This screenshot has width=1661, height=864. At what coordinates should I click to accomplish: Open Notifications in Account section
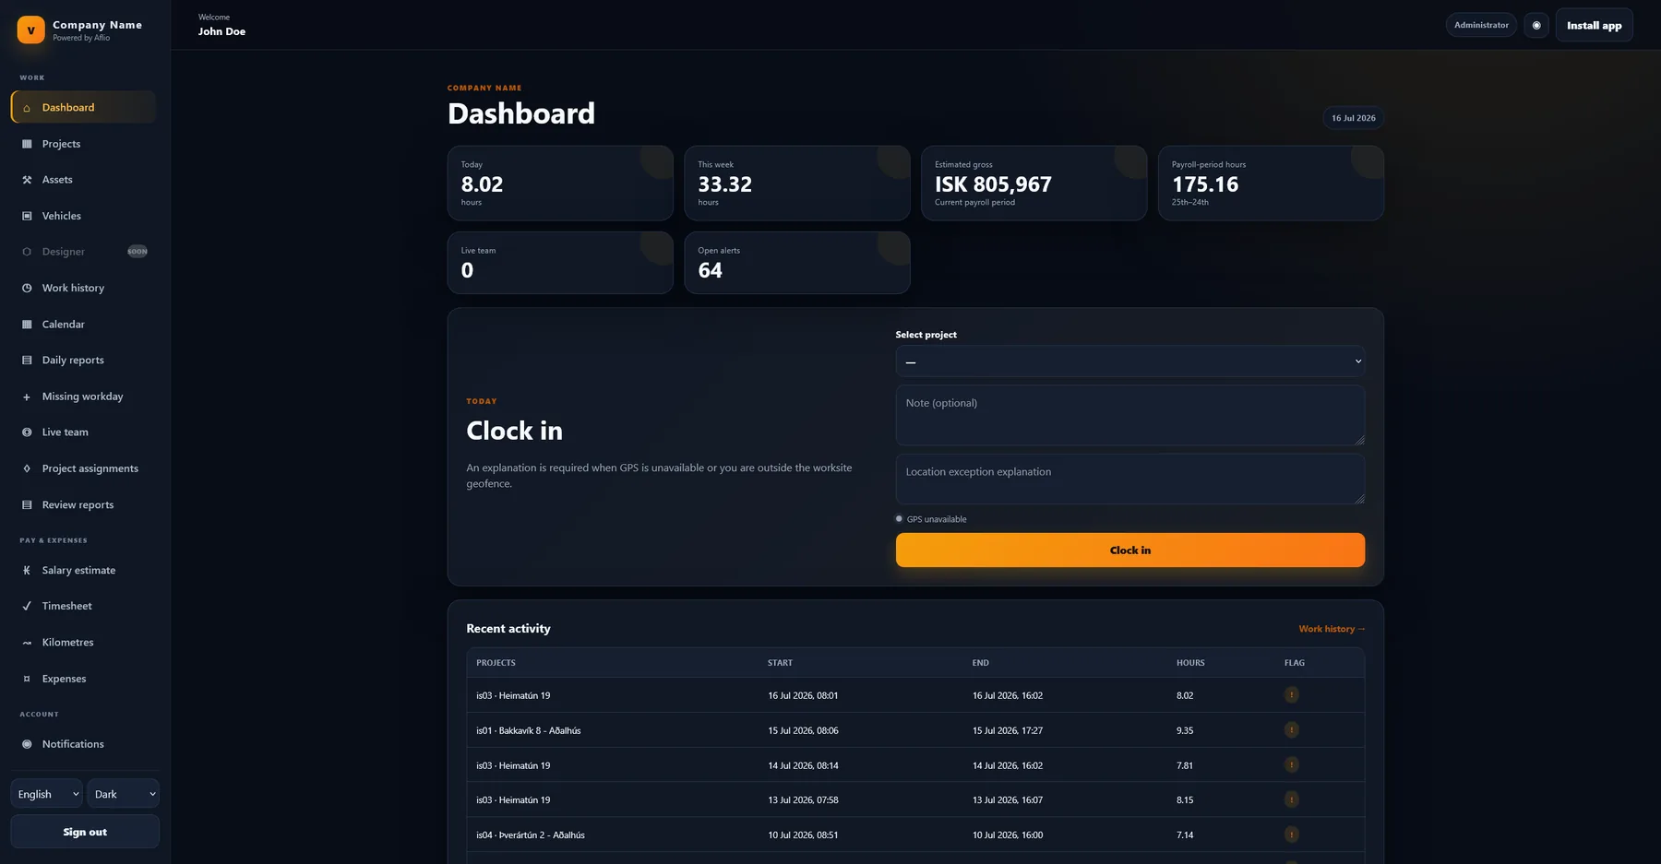coord(83,744)
